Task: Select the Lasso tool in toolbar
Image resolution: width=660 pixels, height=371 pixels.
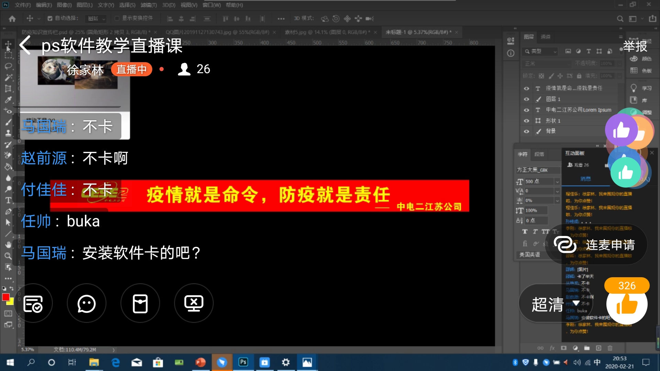Action: pyautogui.click(x=8, y=66)
